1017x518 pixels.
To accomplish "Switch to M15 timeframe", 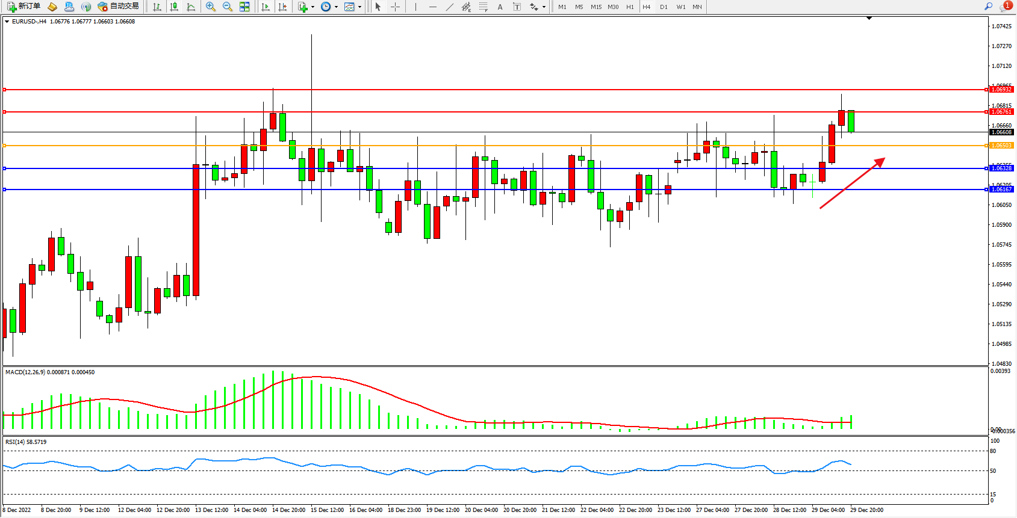I will pos(596,7).
